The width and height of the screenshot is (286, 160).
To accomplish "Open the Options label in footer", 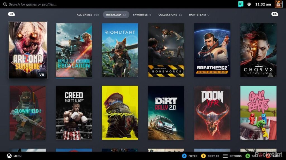I will 236,156.
